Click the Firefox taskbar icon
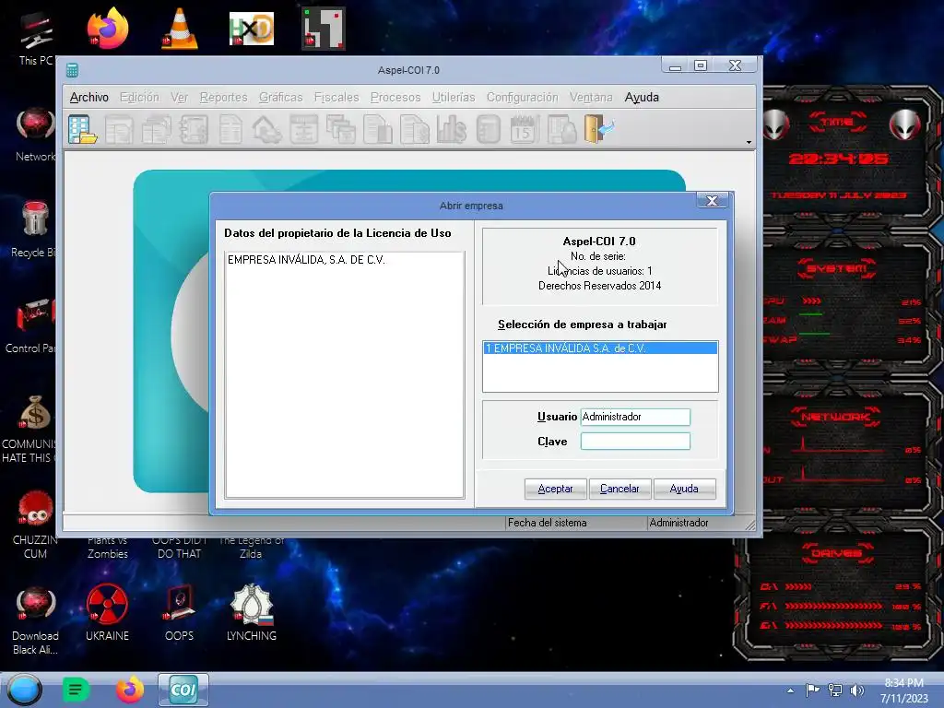This screenshot has height=708, width=944. point(129,690)
